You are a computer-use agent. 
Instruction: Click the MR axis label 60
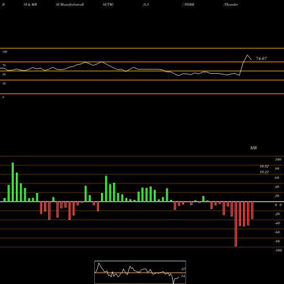click(x=277, y=178)
